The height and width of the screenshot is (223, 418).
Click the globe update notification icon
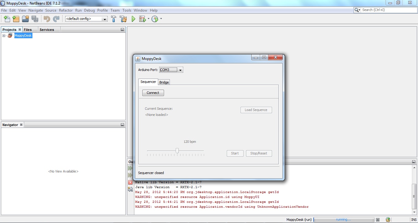(x=388, y=220)
